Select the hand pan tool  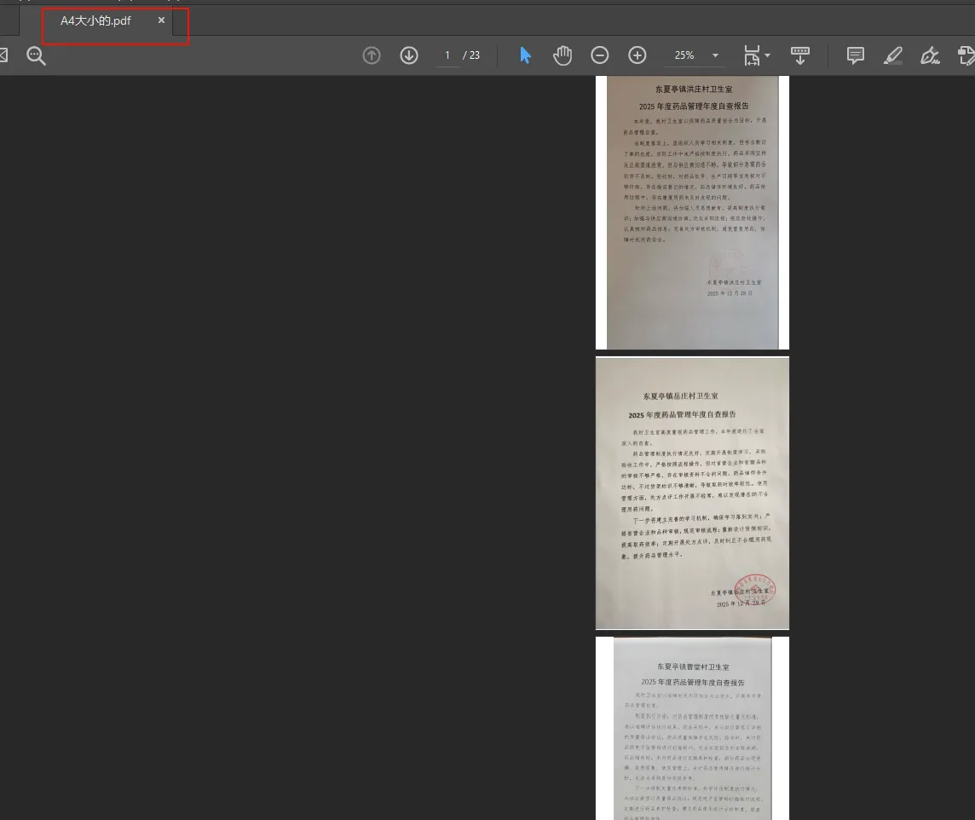click(x=562, y=55)
